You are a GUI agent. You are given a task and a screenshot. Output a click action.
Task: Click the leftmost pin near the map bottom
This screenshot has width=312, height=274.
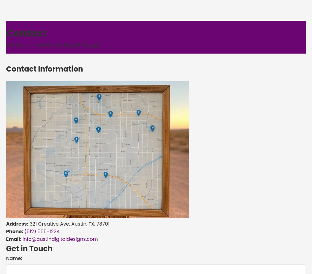tap(66, 174)
